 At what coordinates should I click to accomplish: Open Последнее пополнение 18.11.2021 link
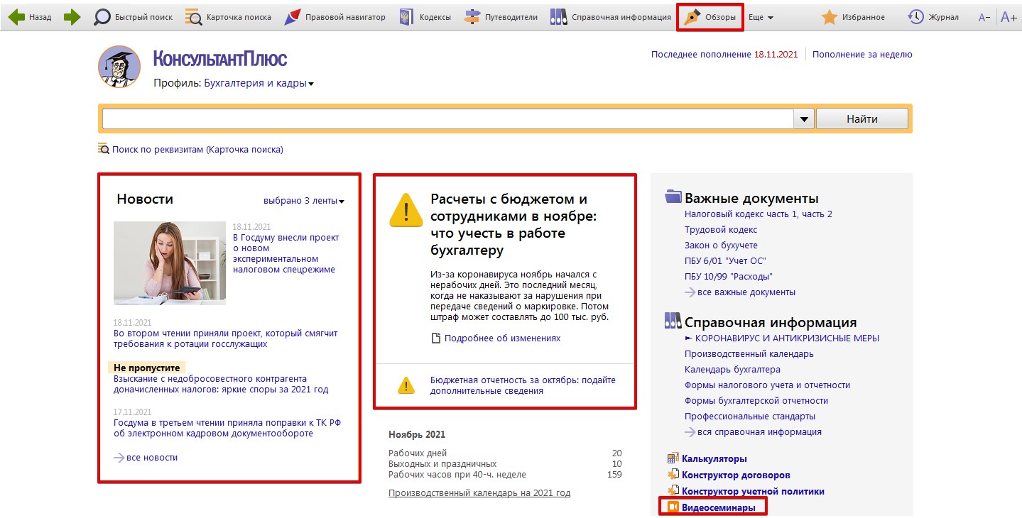pos(724,54)
